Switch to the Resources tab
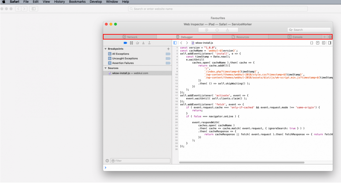Screen dimensions: 341x183 (x=240, y=37)
